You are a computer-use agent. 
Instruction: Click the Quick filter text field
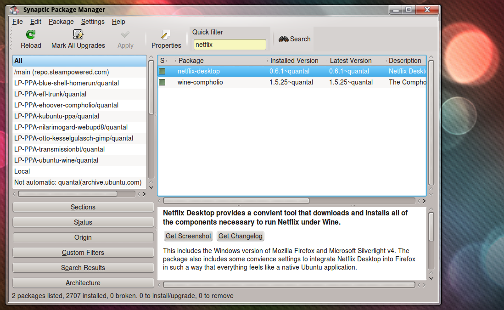(230, 45)
